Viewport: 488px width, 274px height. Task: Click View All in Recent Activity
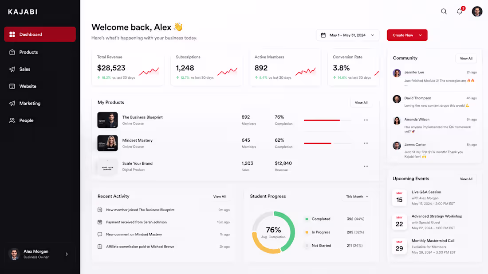pyautogui.click(x=220, y=197)
